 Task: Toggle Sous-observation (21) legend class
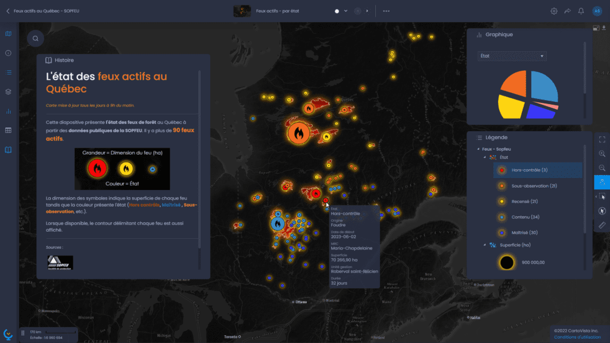538,186
